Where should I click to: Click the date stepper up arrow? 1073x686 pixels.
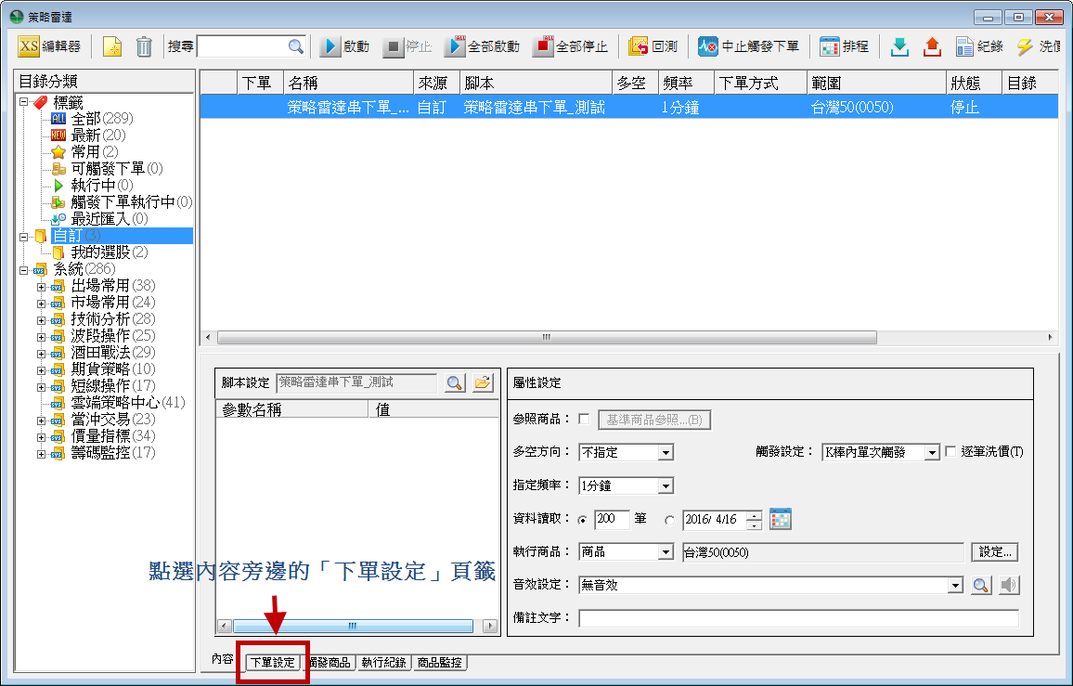click(x=754, y=515)
